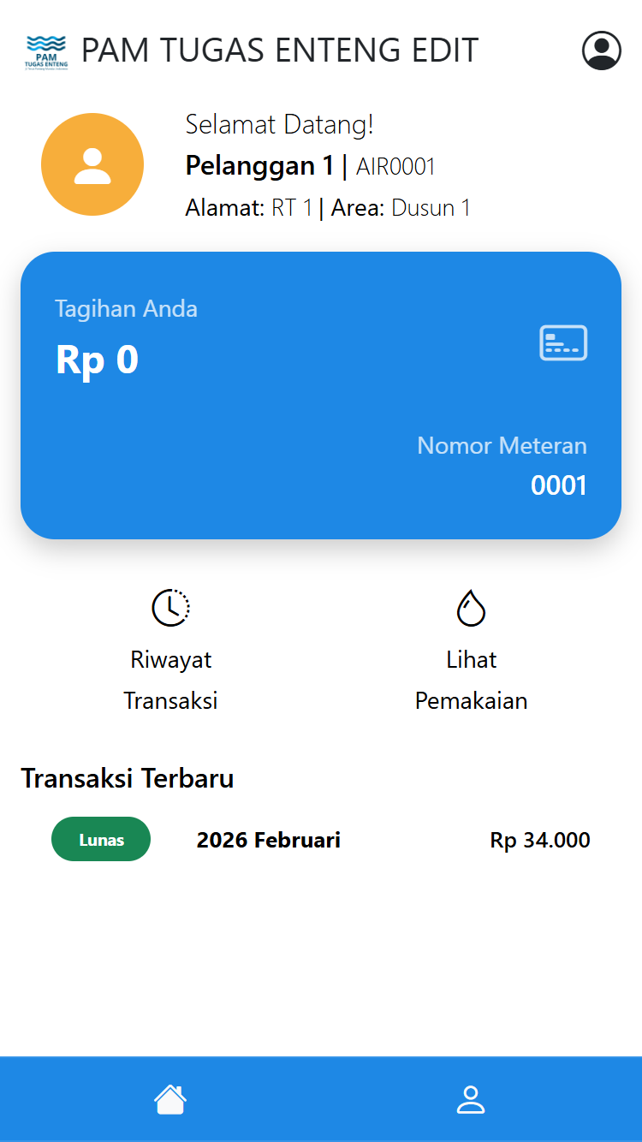Open Profile tab in bottom navigation
The width and height of the screenshot is (642, 1142).
(x=471, y=1099)
